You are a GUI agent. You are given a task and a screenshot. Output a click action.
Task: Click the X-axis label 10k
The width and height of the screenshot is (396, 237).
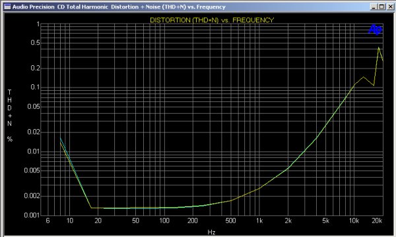coord(354,221)
